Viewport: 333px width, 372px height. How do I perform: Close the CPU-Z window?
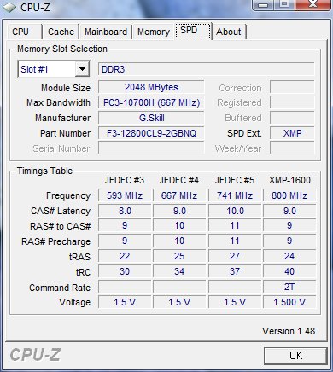[x=313, y=4]
